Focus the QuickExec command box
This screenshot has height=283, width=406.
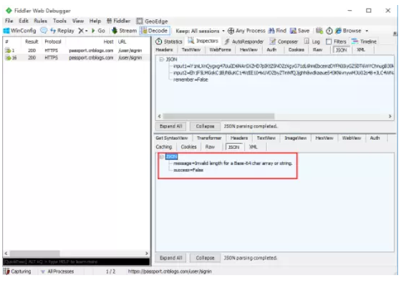pyautogui.click(x=77, y=262)
